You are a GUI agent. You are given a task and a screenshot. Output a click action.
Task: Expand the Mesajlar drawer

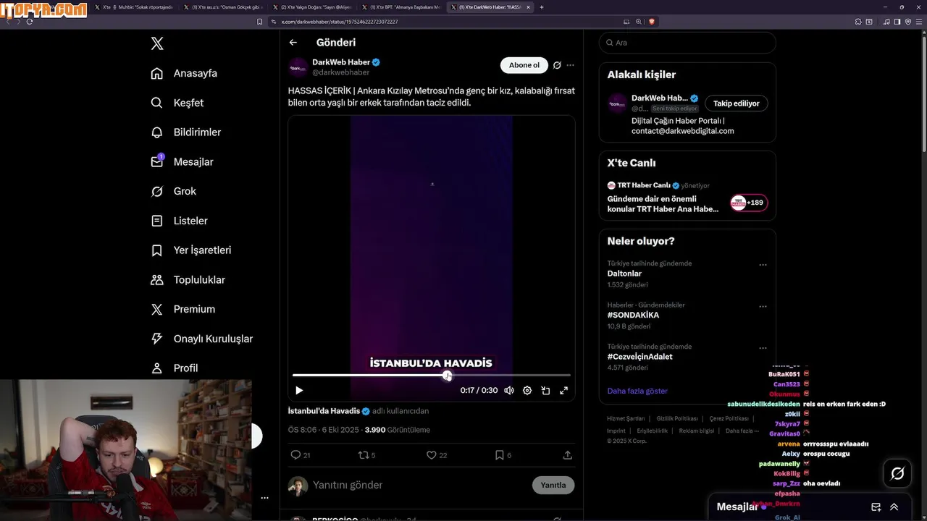[894, 507]
